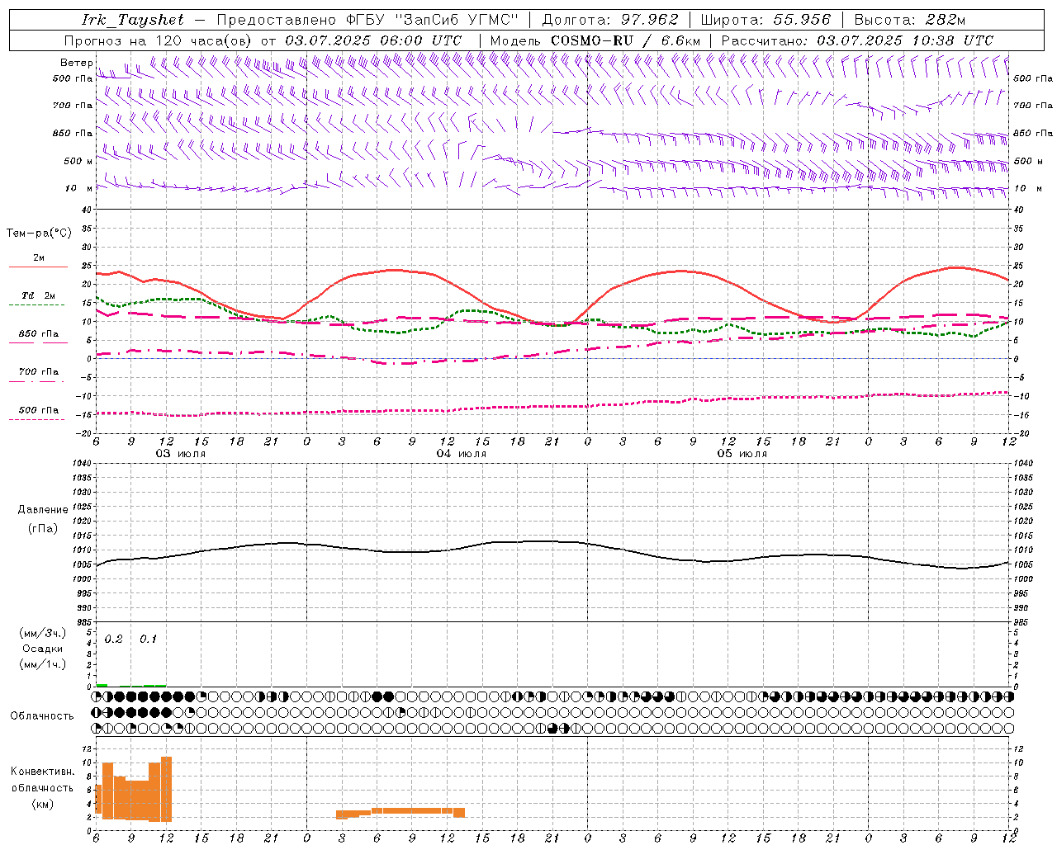This screenshot has width=1057, height=845.
Task: Click the model name COSMO-RU / 6.6км
Action: point(625,40)
